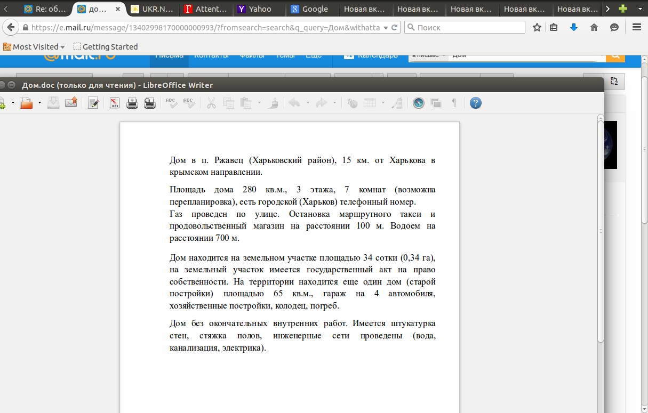Click the blue Downloads arrow in the browser
The height and width of the screenshot is (413, 648).
(574, 26)
